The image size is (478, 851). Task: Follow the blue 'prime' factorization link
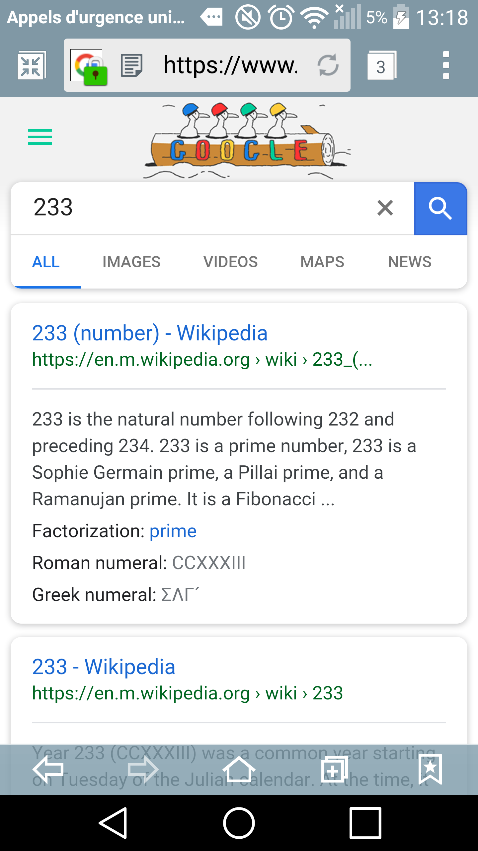point(173,531)
